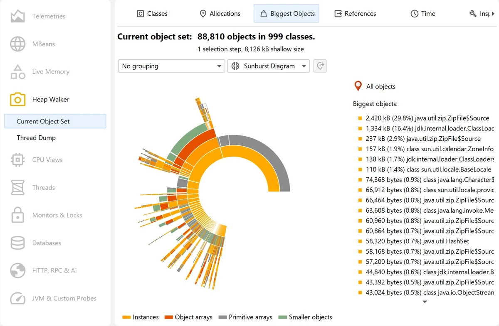This screenshot has height=326, width=499.
Task: Open the CPU Views section
Action: (x=55, y=159)
